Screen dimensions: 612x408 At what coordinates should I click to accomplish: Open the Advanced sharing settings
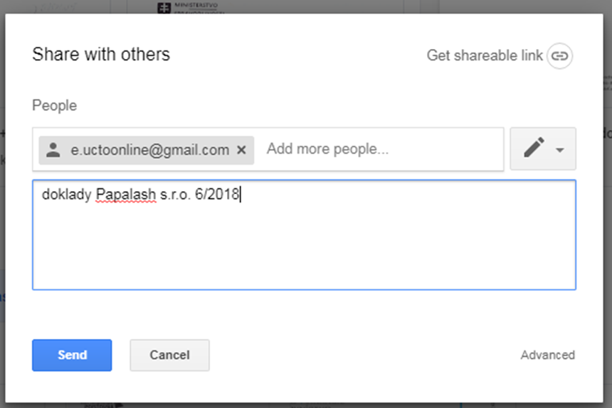[x=548, y=355]
